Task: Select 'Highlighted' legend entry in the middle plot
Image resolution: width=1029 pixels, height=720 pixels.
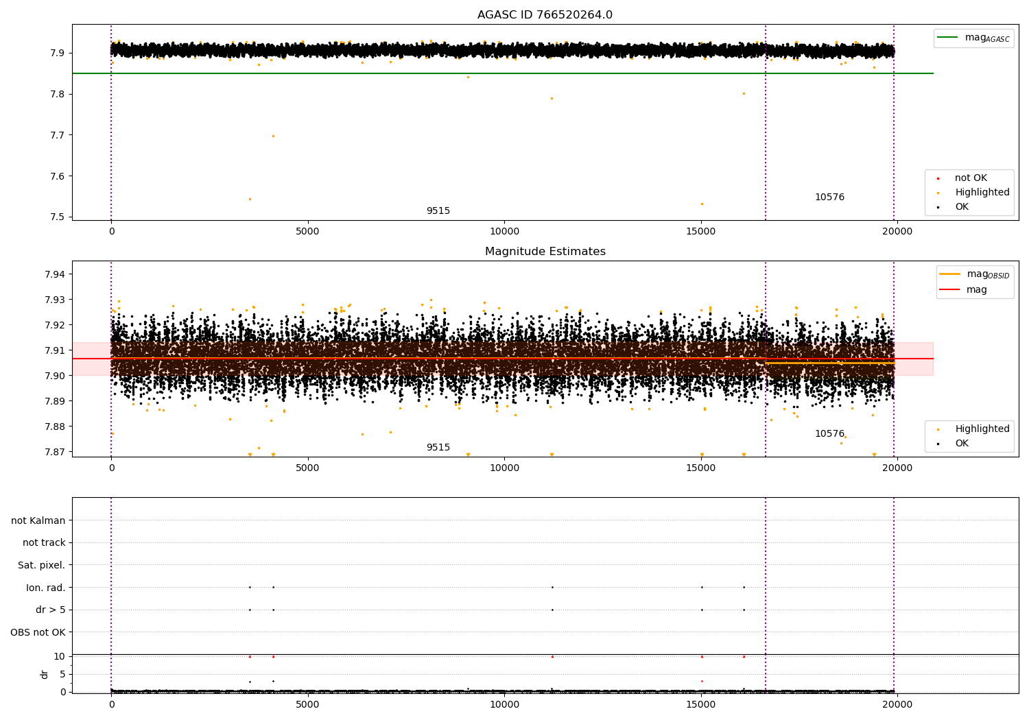Action: (982, 429)
